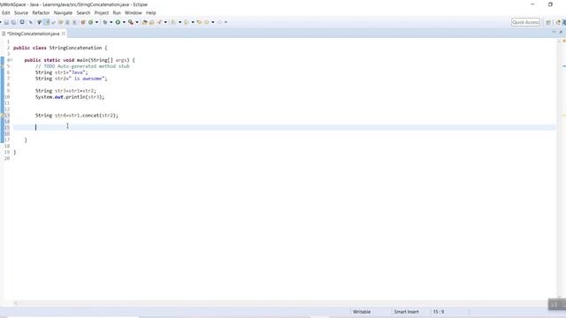The width and height of the screenshot is (566, 318).
Task: Open the Refactor menu
Action: [41, 13]
